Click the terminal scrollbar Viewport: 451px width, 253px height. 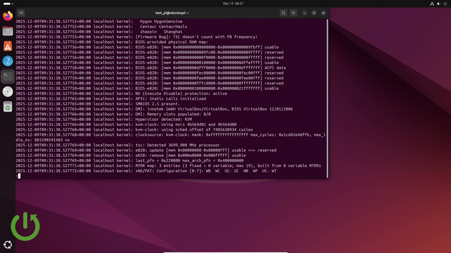(327, 98)
